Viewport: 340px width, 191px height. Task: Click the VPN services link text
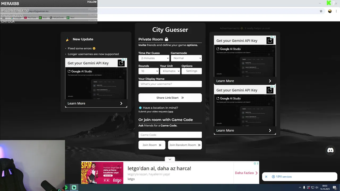(284, 177)
